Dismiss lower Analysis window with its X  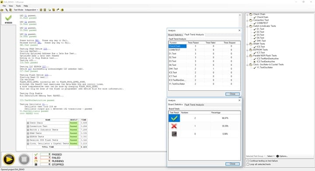[239, 100]
